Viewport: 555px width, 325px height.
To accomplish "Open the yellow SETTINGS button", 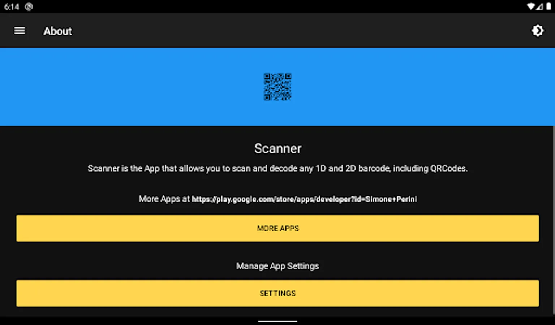I will click(277, 293).
